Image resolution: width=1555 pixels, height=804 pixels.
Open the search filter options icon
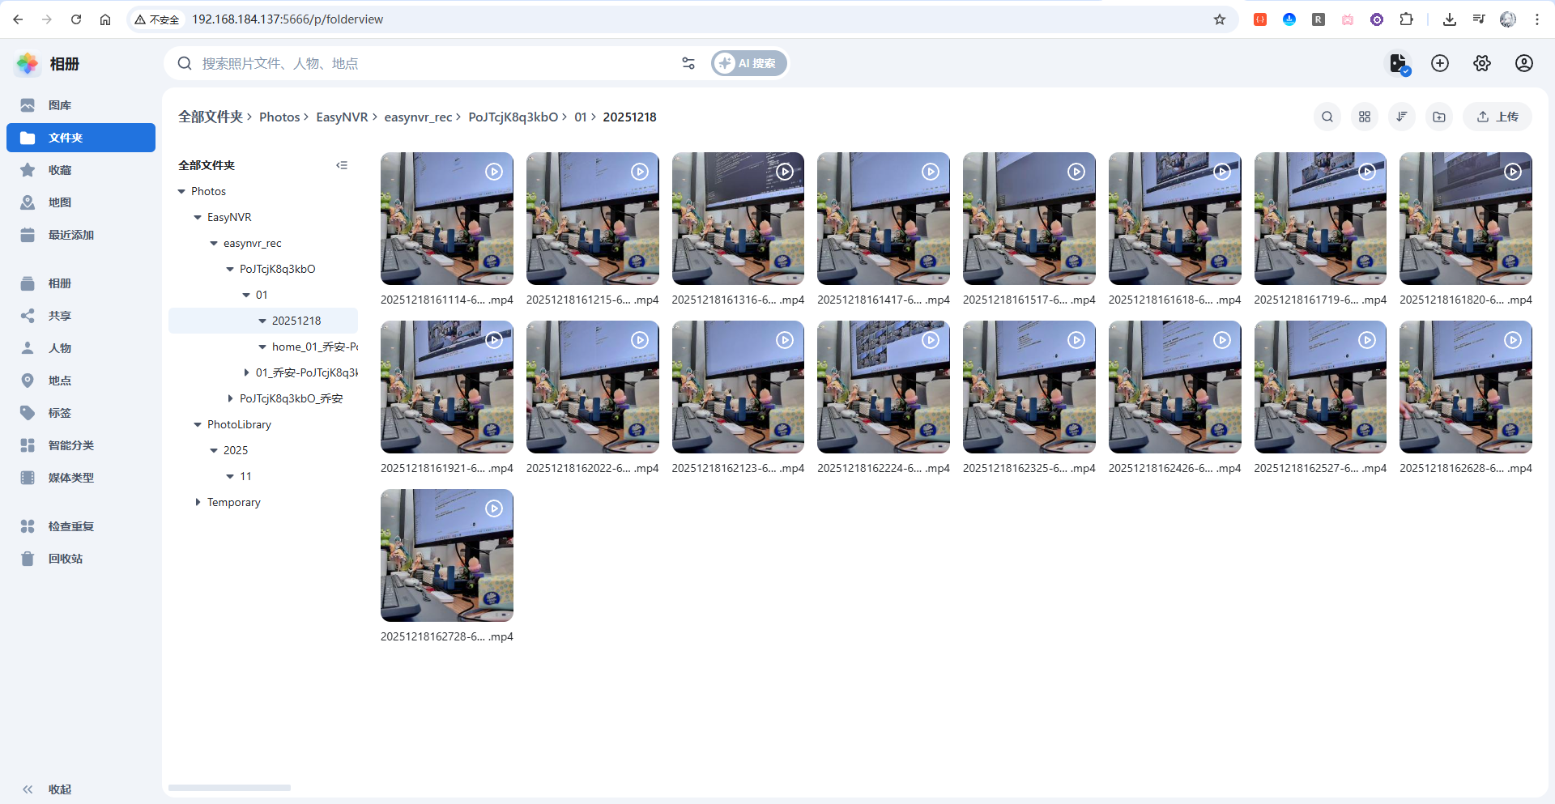click(x=688, y=63)
